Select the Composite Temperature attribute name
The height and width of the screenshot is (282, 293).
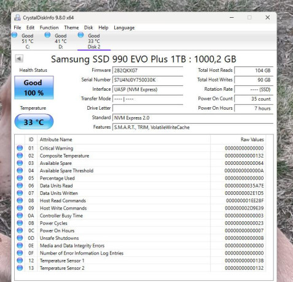pyautogui.click(x=64, y=156)
